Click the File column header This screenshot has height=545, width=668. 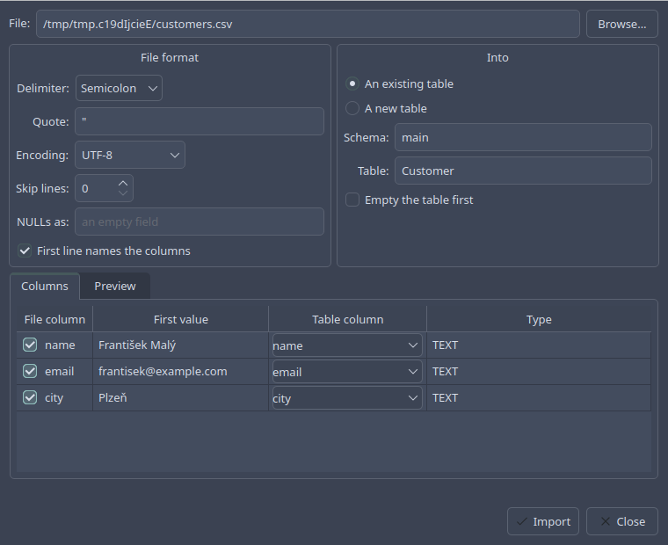(x=54, y=319)
